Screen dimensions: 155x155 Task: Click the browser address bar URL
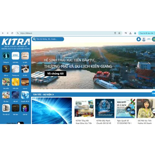tap(26, 33)
